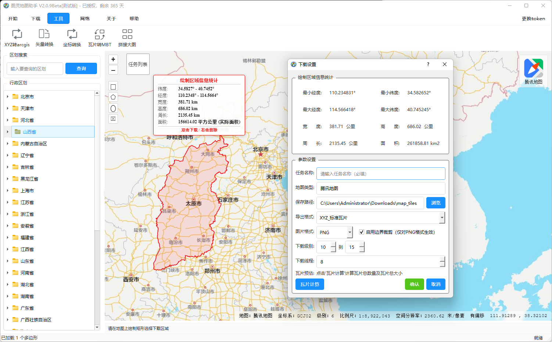Select the rectangle drawing tool on the map
Image resolution: width=552 pixels, height=342 pixels.
coord(113,86)
